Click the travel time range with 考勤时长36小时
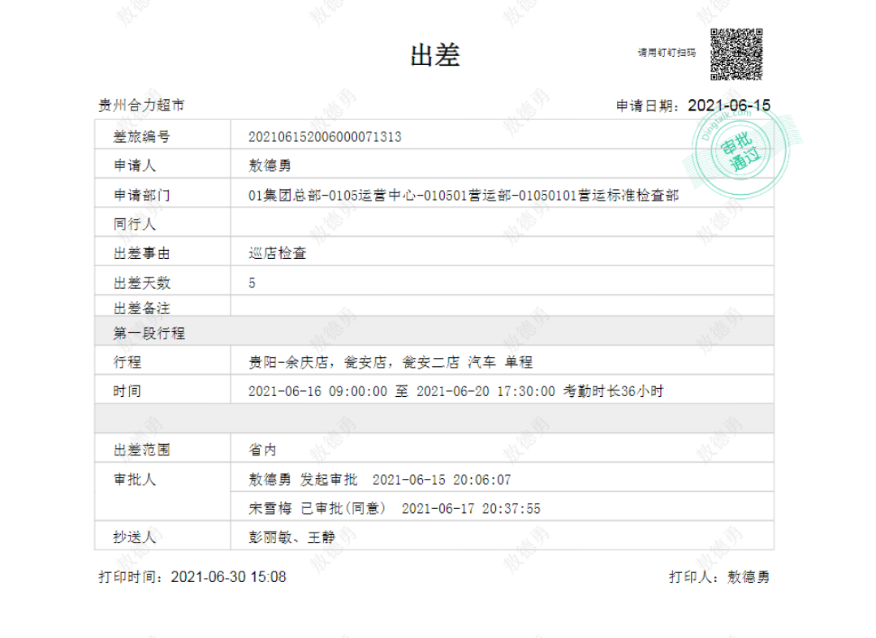Viewport: 876px width, 638px height. click(x=456, y=391)
